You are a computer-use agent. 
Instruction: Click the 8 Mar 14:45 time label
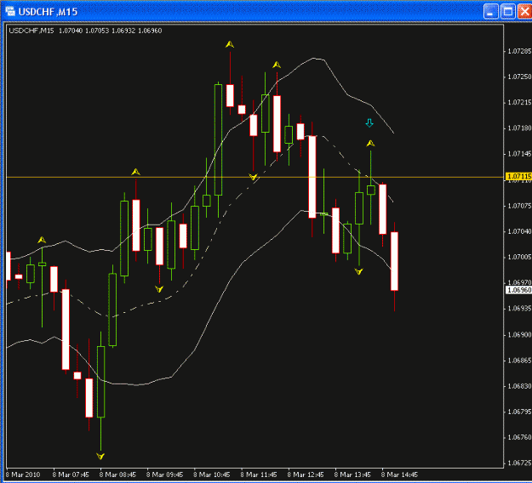coord(399,474)
